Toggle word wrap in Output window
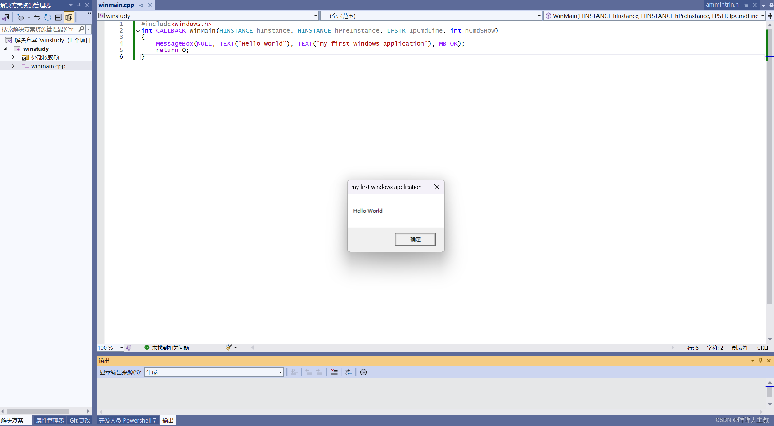This screenshot has width=774, height=426. coord(349,372)
